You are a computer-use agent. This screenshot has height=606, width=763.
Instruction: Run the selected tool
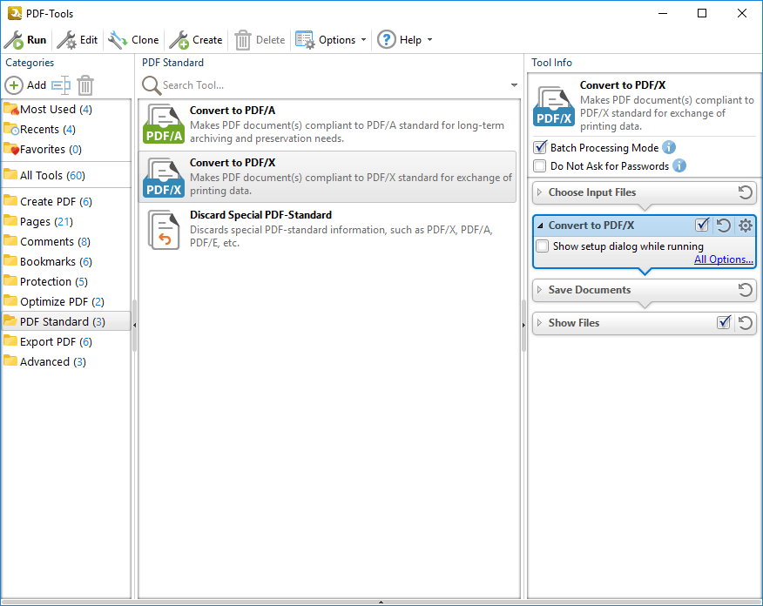pos(25,40)
